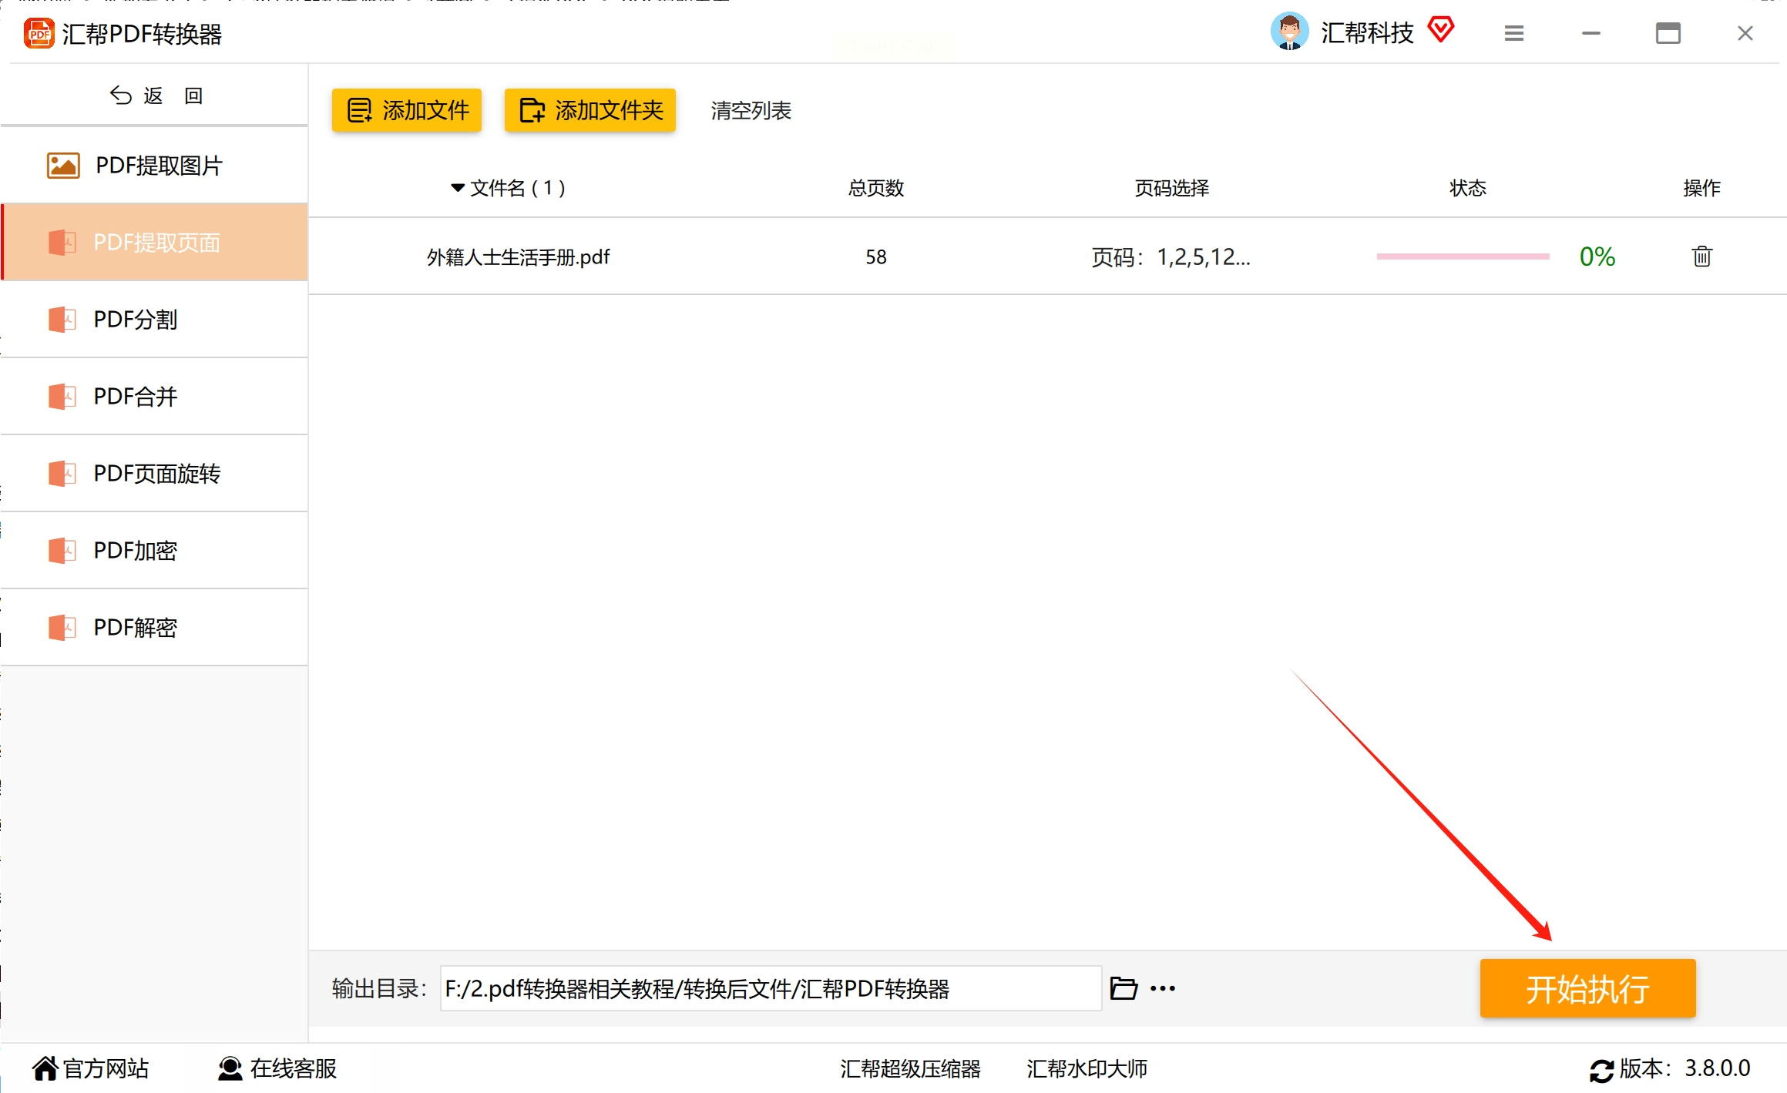Open page number selection 1,2,5,12...
The height and width of the screenshot is (1093, 1787).
point(1171,257)
